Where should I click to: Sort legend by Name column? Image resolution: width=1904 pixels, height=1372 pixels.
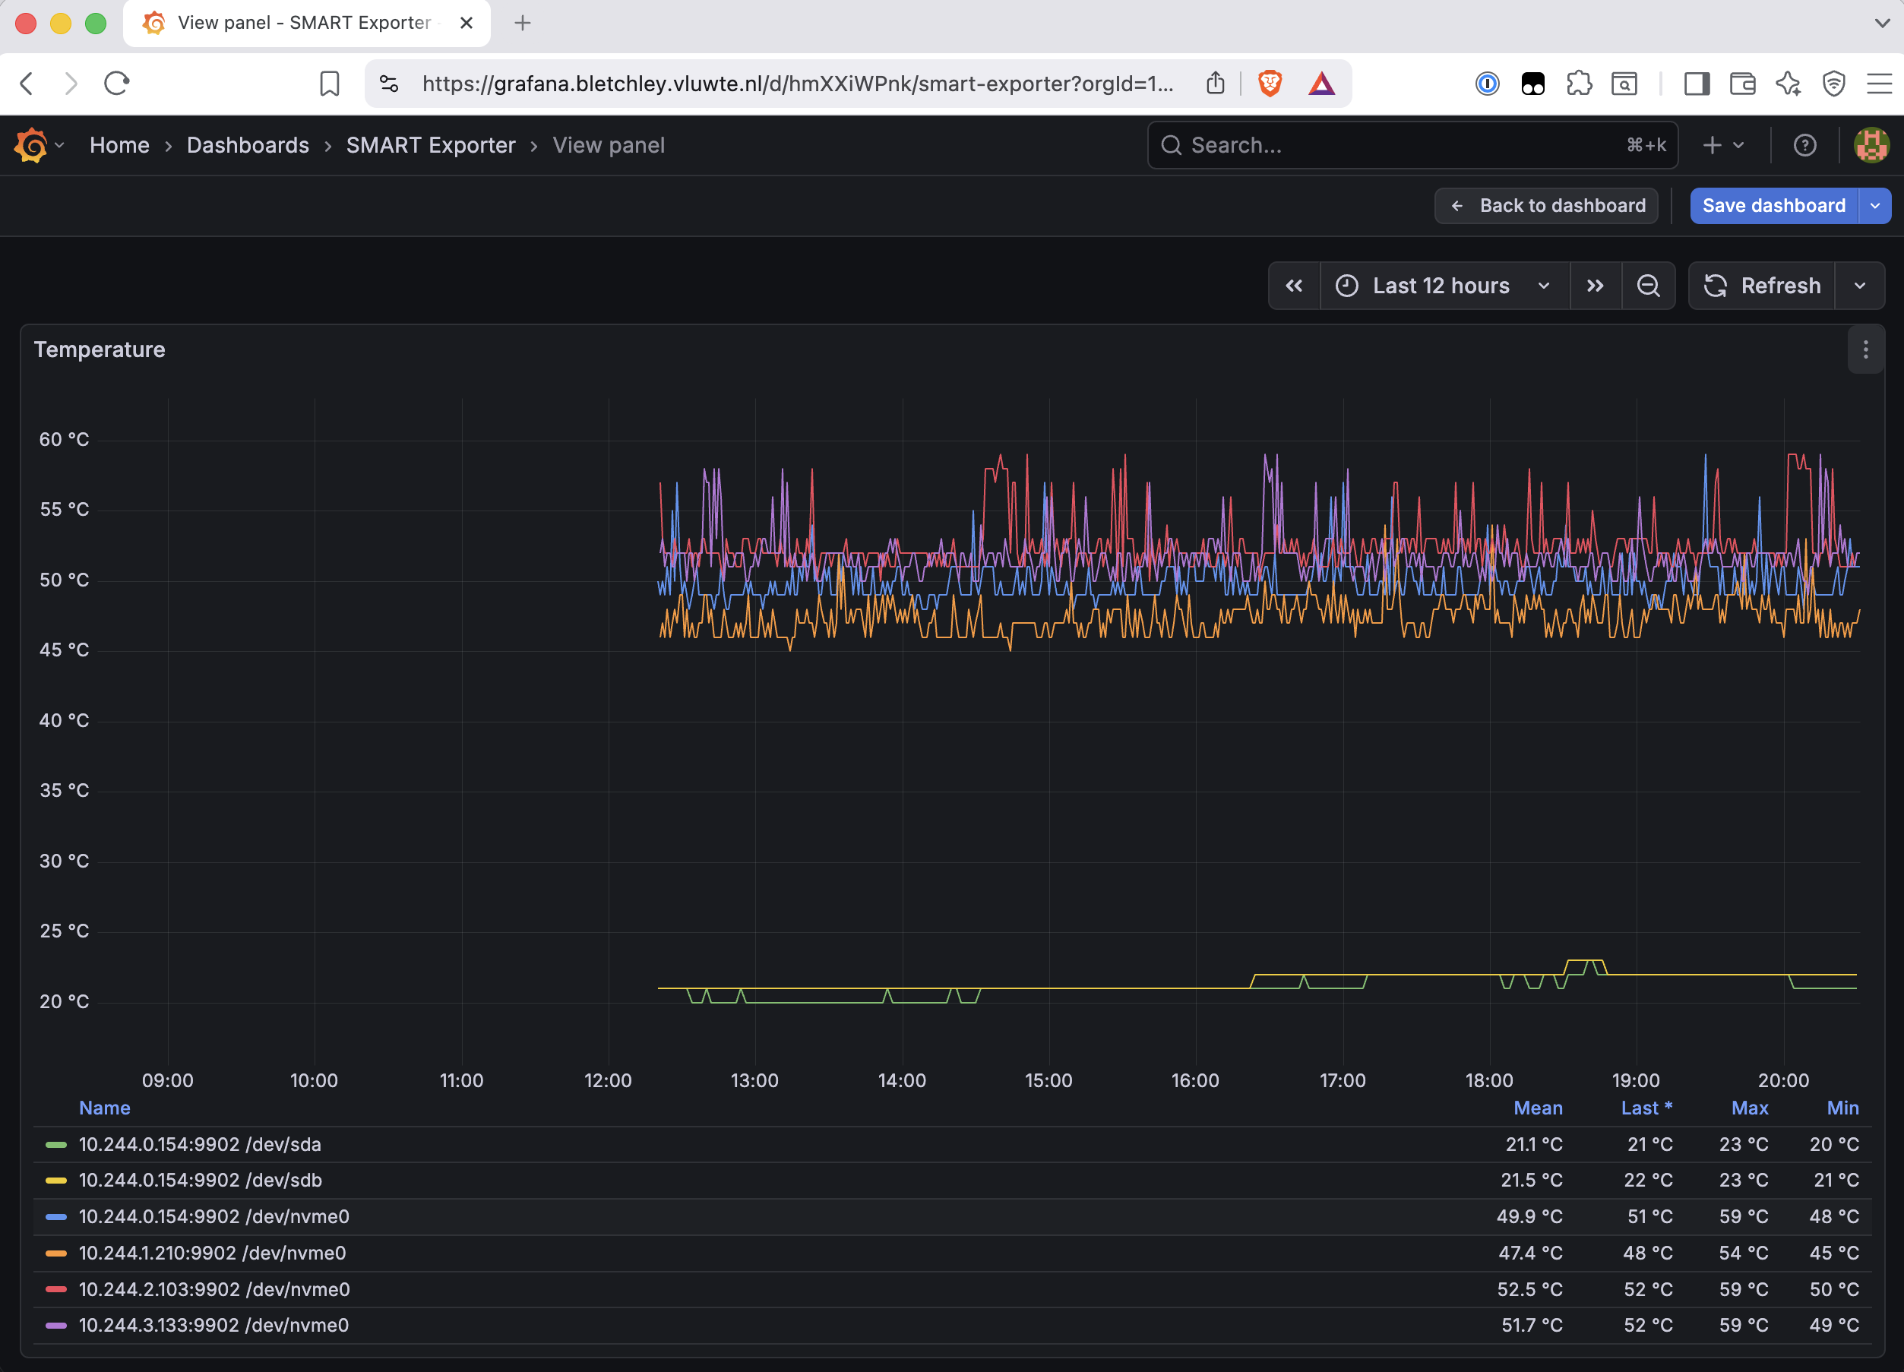(104, 1108)
